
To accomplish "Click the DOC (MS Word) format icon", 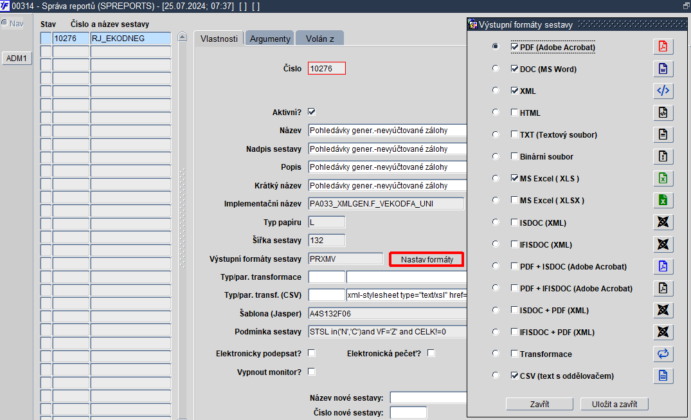I will coord(663,68).
